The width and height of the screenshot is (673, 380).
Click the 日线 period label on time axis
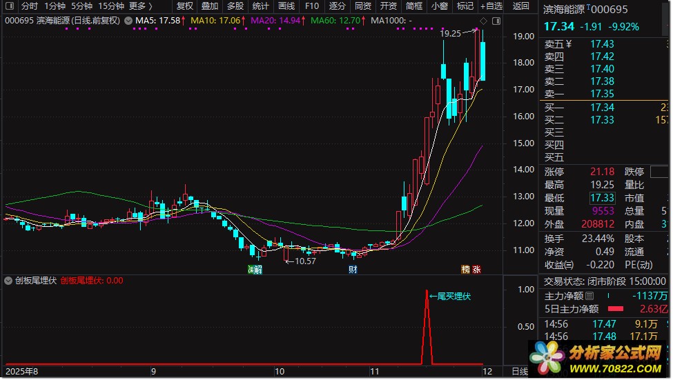520,372
